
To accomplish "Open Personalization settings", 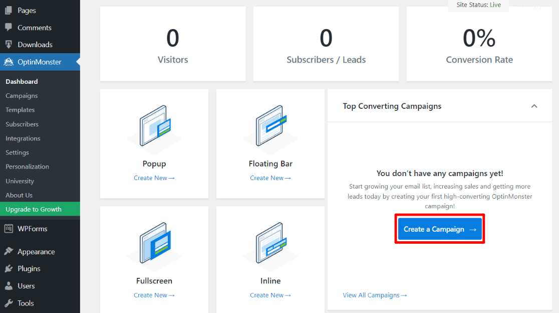I will [x=27, y=166].
